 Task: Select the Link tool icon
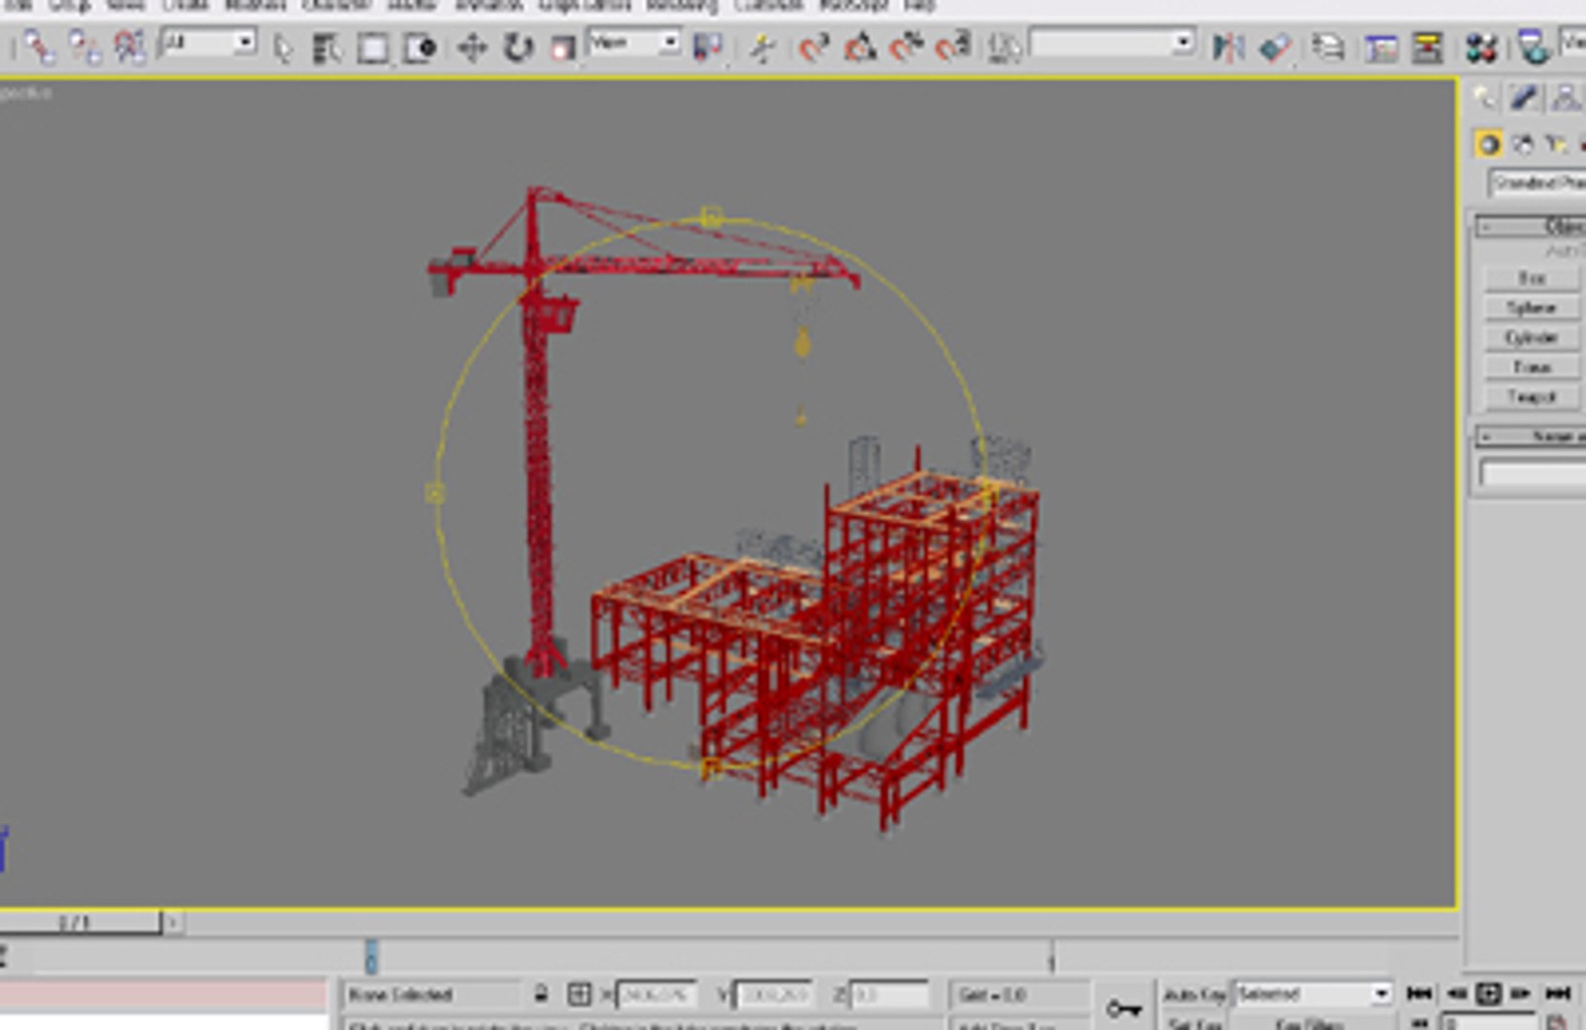point(39,47)
